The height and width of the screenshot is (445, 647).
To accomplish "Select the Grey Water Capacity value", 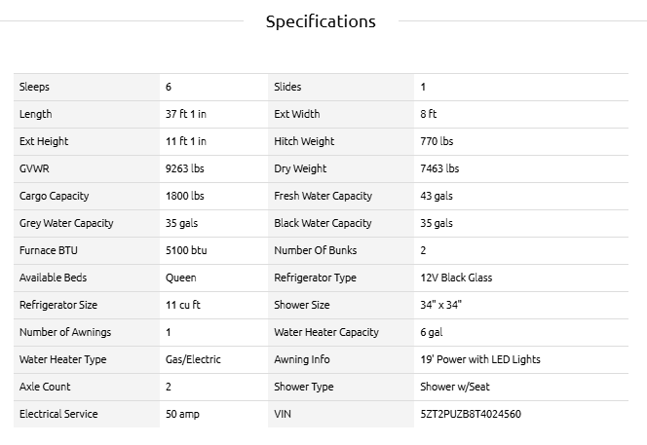I will pyautogui.click(x=182, y=223).
